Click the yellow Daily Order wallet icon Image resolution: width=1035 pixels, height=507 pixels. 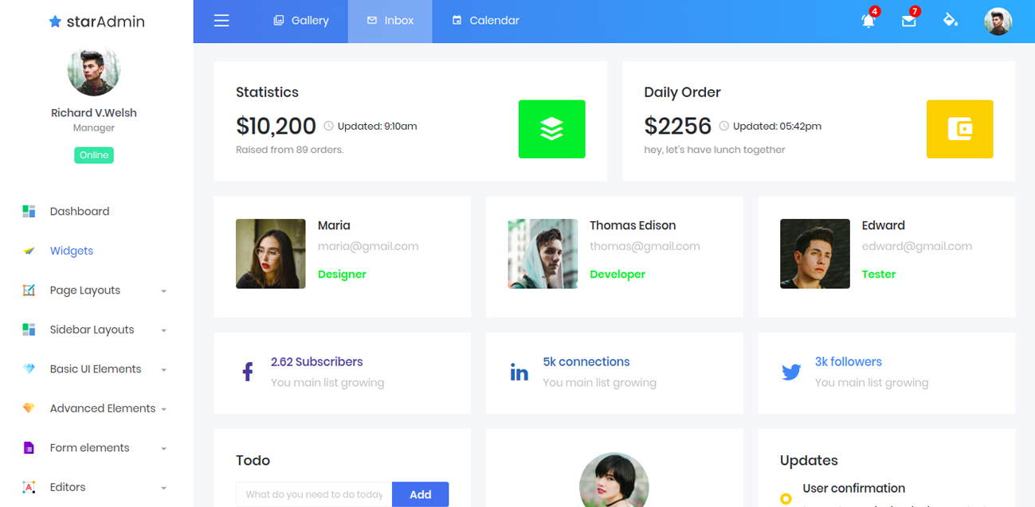tap(959, 129)
